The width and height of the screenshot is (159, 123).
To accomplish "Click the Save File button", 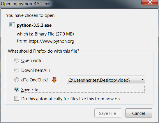I will coord(107,113).
